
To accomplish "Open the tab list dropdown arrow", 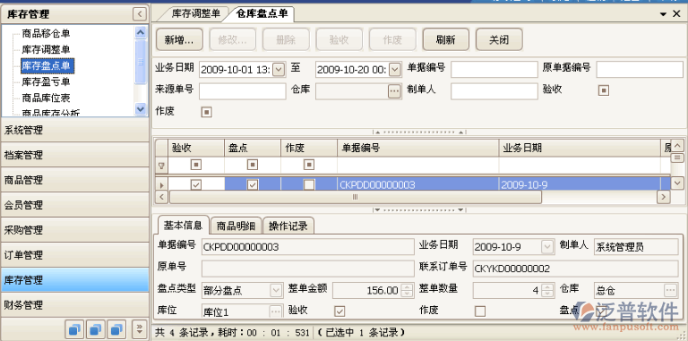I will 664,14.
